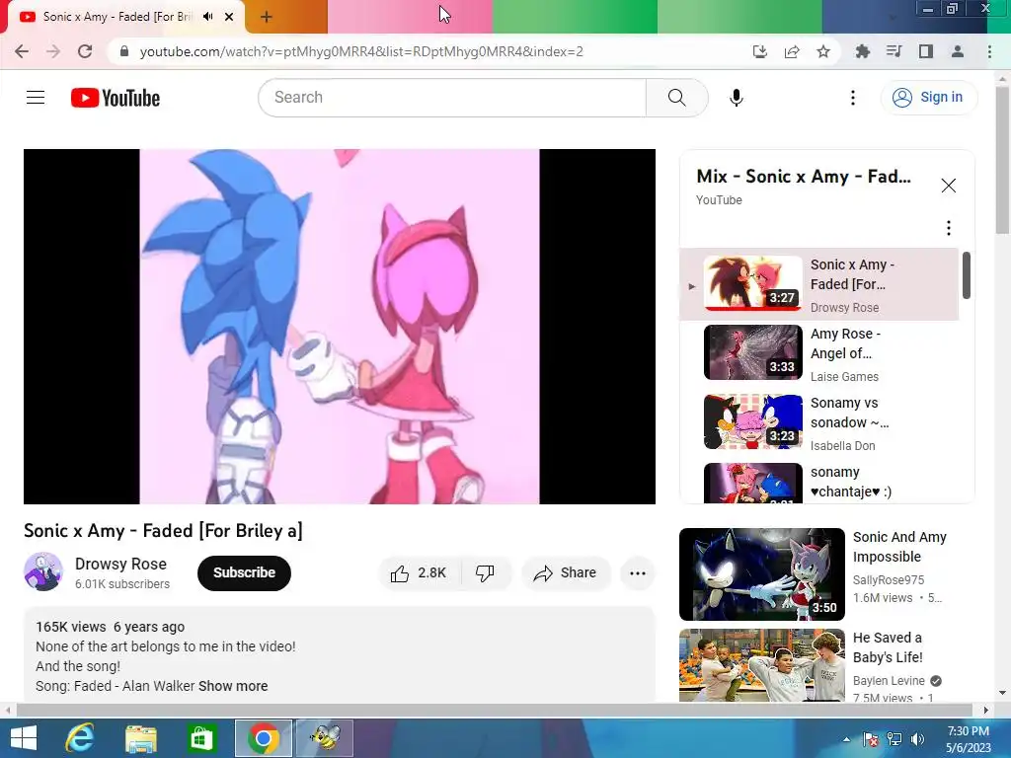Open the Sonic And Amy Impossible video thumbnail
This screenshot has height=758, width=1011.
tap(762, 574)
